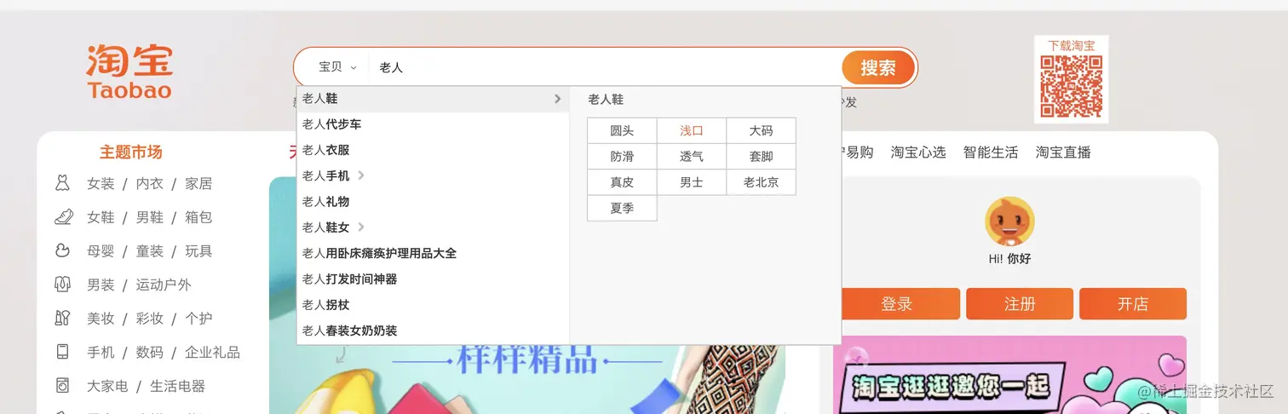The image size is (1288, 414).
Task: Click the Taobao logo
Action: pyautogui.click(x=129, y=72)
